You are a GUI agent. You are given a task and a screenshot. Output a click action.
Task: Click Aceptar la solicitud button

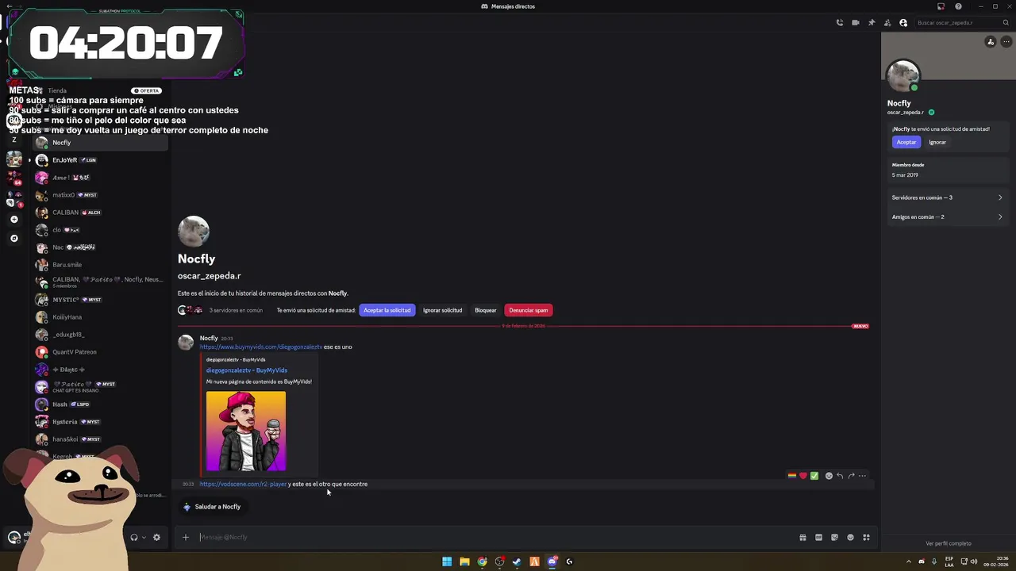click(387, 310)
